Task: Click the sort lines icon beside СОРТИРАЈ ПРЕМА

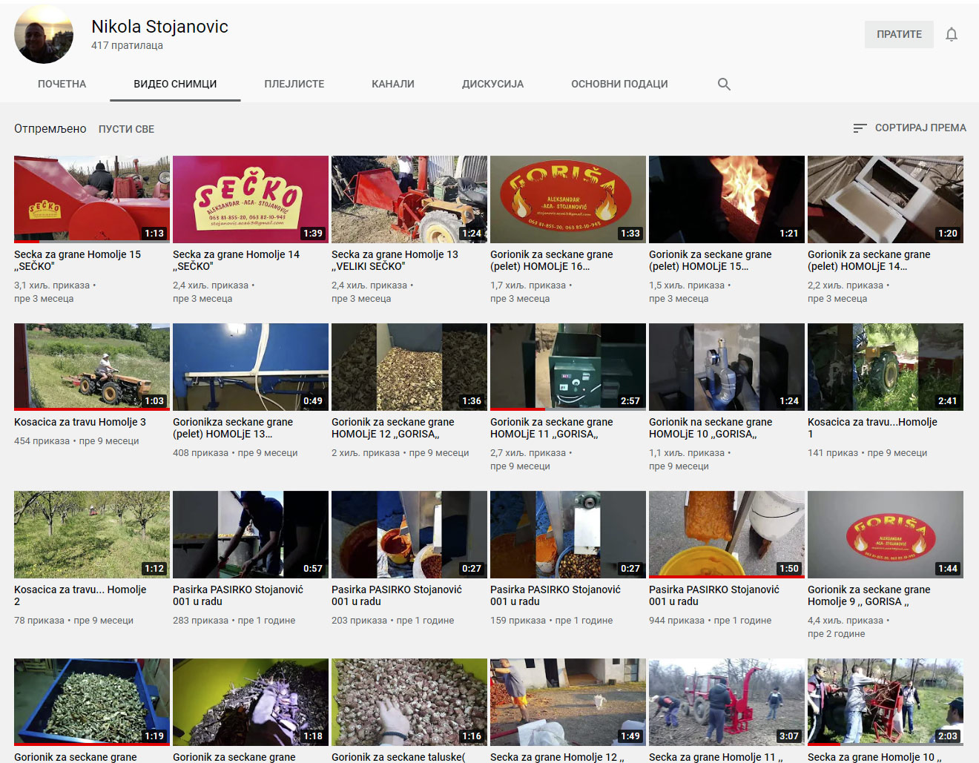Action: point(860,128)
